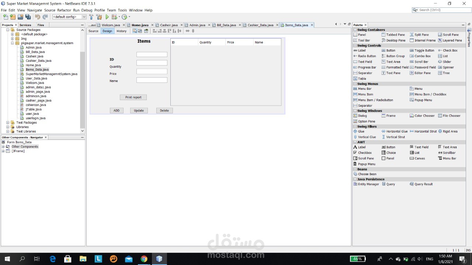Switch to the Home.java tab

tap(140, 25)
